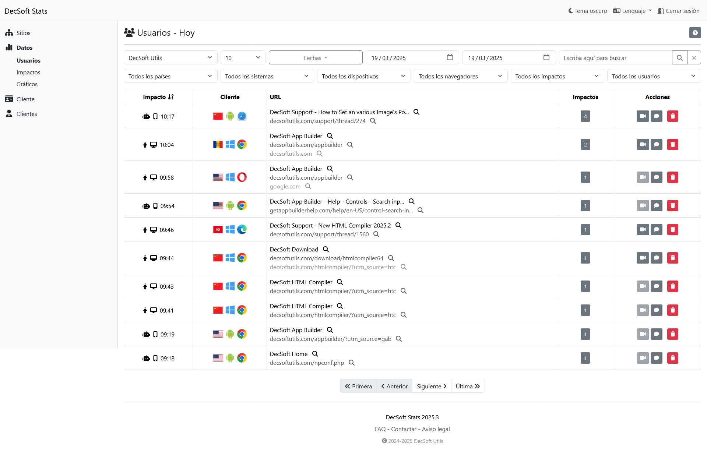Open the Lenguaje dropdown
Image resolution: width=707 pixels, height=455 pixels.
click(632, 11)
